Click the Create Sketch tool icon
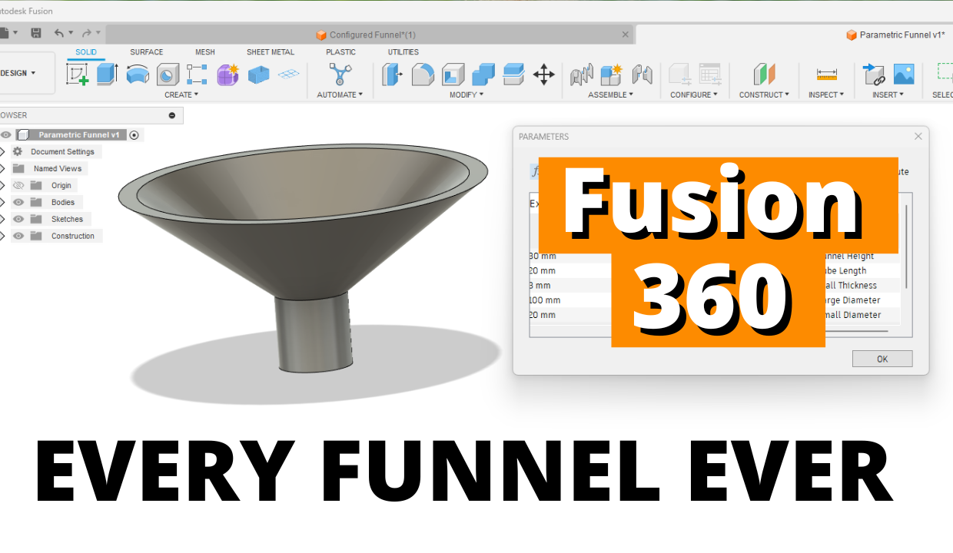Viewport: 953px width, 553px height. point(78,75)
